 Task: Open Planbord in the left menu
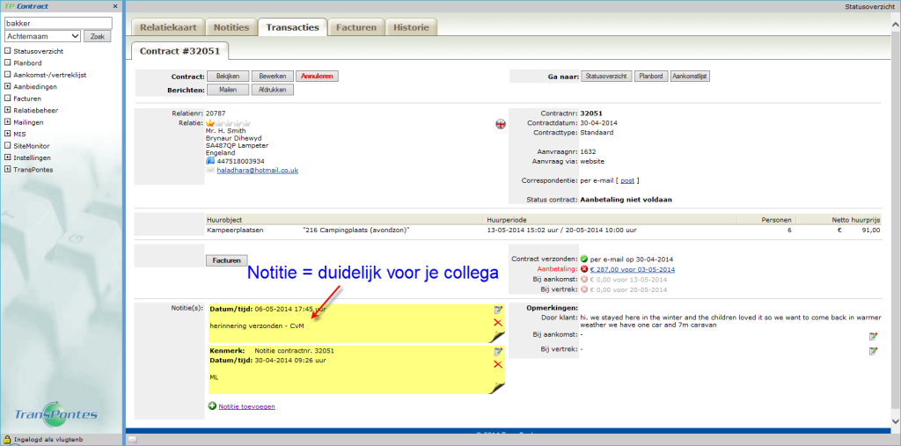(x=27, y=63)
